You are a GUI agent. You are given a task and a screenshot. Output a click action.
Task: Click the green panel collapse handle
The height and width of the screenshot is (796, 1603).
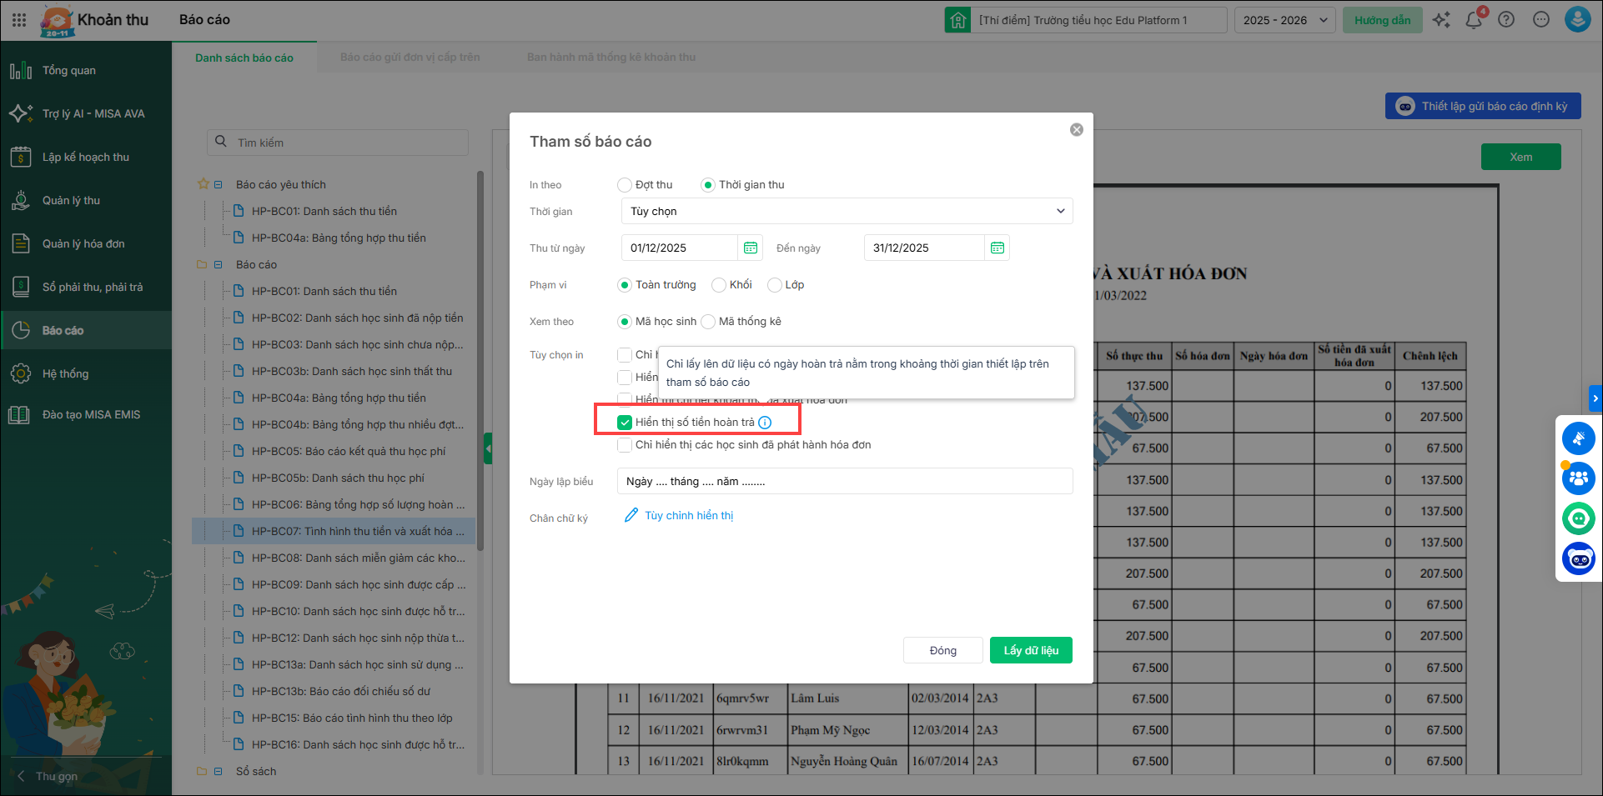point(488,448)
